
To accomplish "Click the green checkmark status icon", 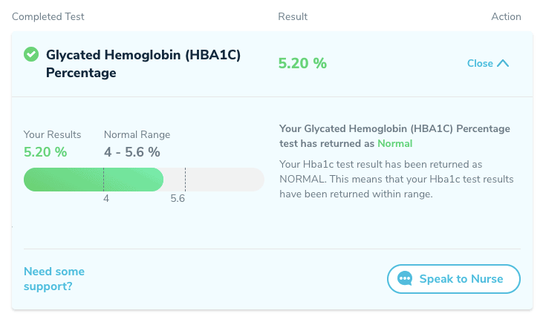I will tap(31, 54).
